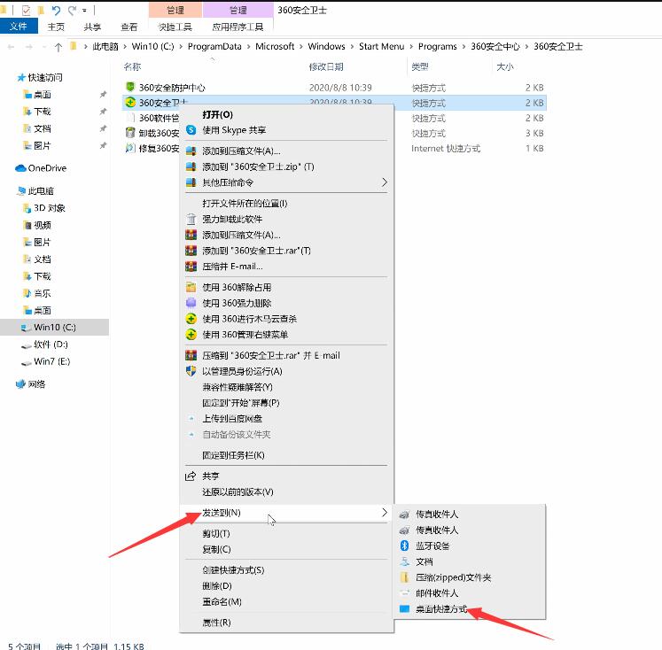Image resolution: width=662 pixels, height=650 pixels.
Task: Select Win7 (E:) in the navigation pane
Action: pyautogui.click(x=51, y=361)
